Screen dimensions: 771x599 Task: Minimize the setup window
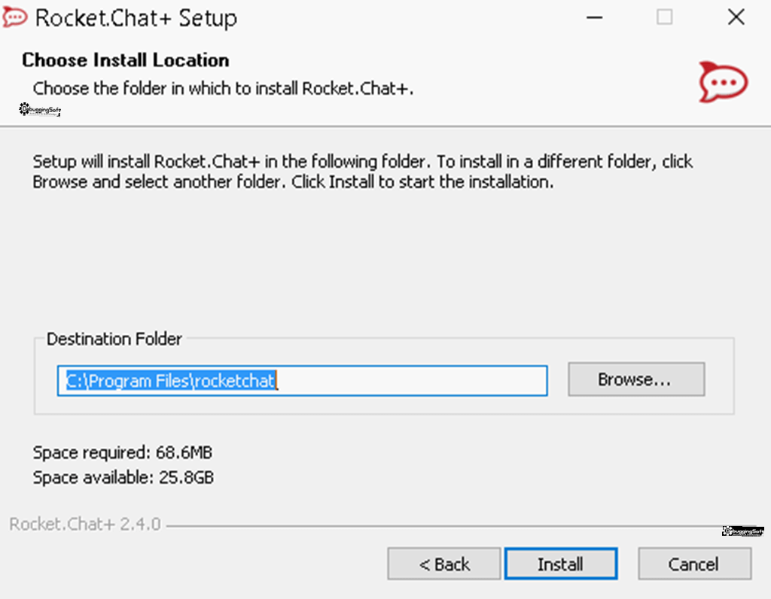click(x=595, y=18)
